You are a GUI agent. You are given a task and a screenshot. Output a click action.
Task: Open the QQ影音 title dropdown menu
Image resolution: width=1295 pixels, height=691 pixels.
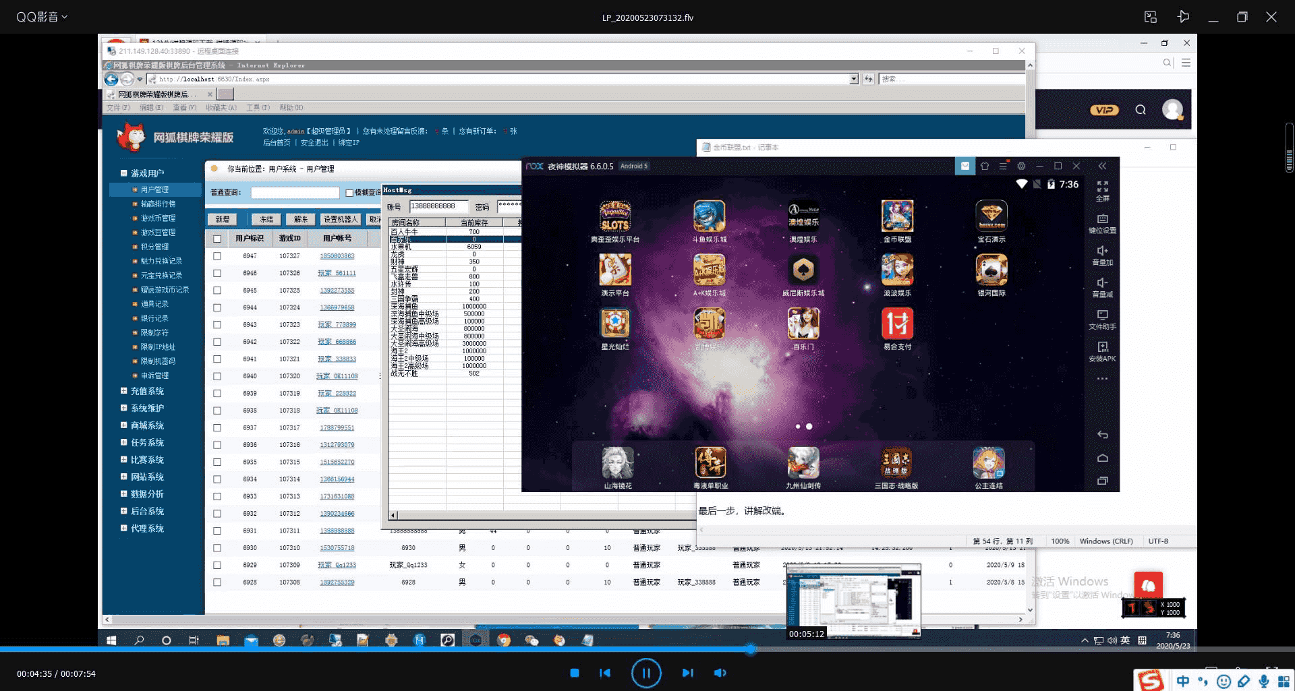[x=42, y=17]
